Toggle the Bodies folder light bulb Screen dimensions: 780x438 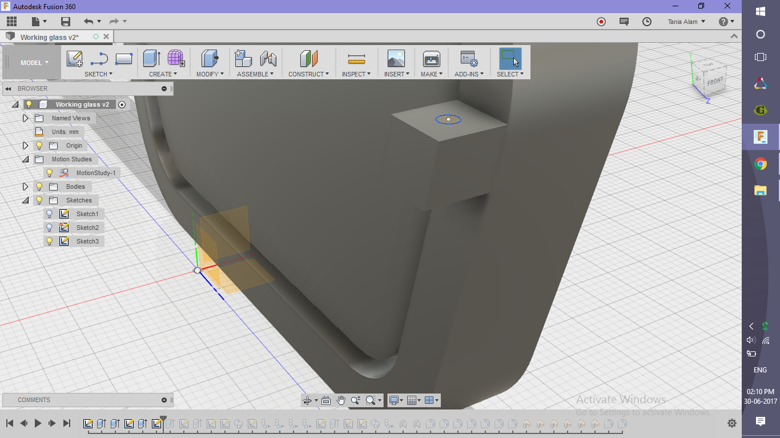[39, 186]
